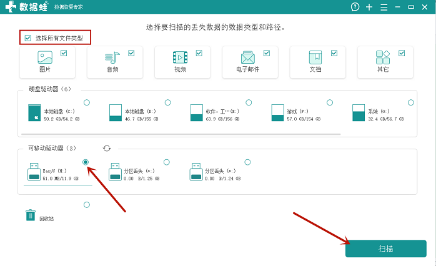Click the 本地磁盘 (C:) drive icon

coord(34,113)
